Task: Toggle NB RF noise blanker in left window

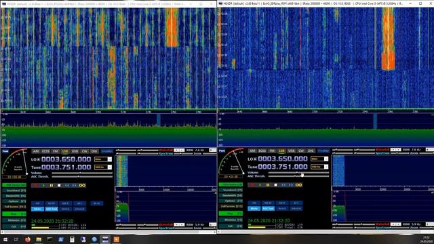Action: click(x=52, y=203)
